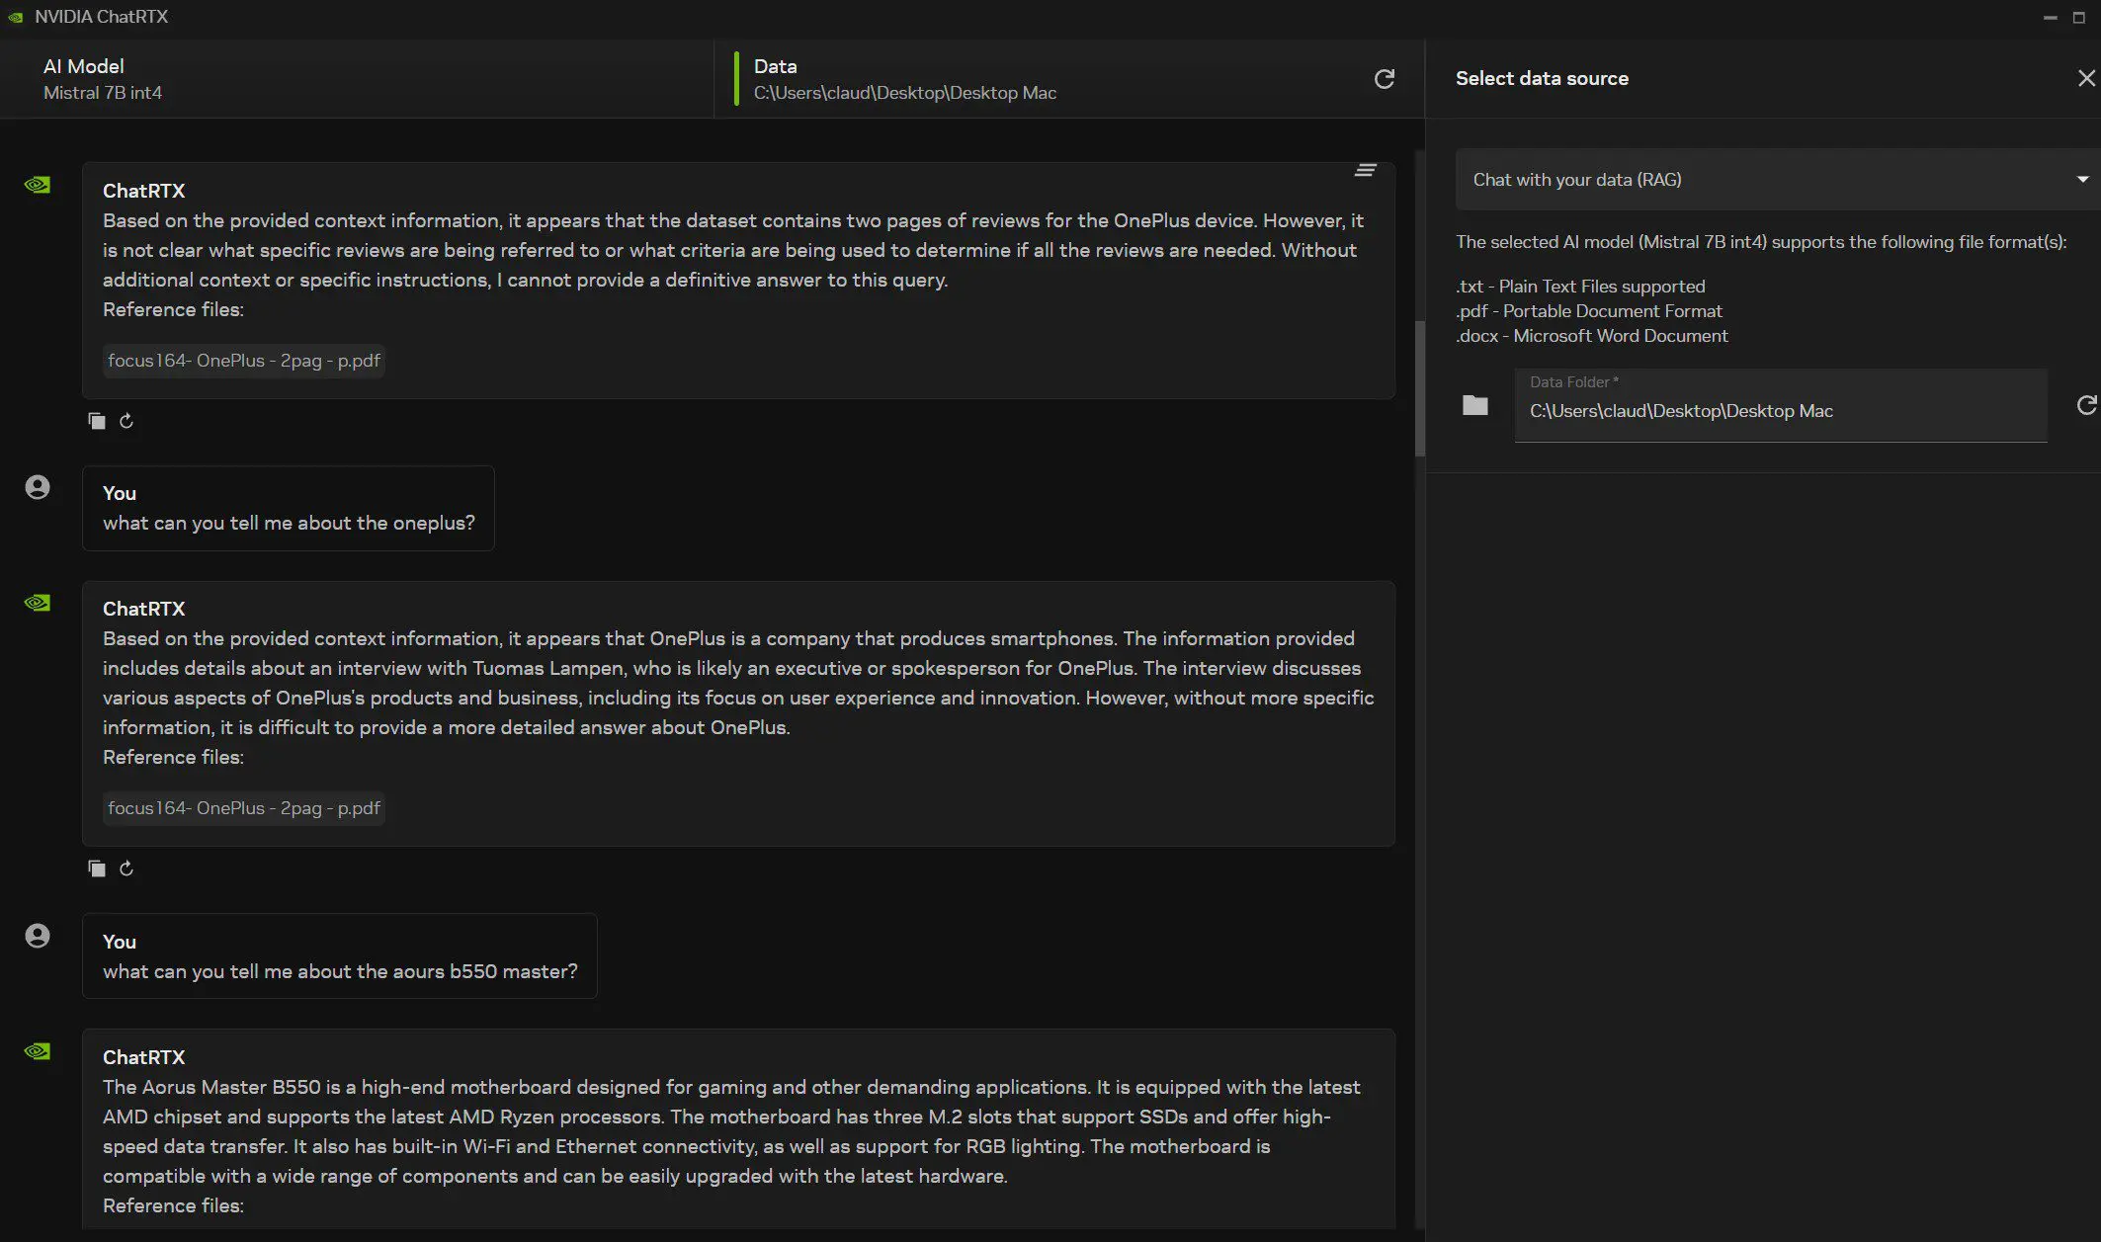Copy the reply mentioning Tuomas Lampen
This screenshot has height=1242, width=2101.
97,869
